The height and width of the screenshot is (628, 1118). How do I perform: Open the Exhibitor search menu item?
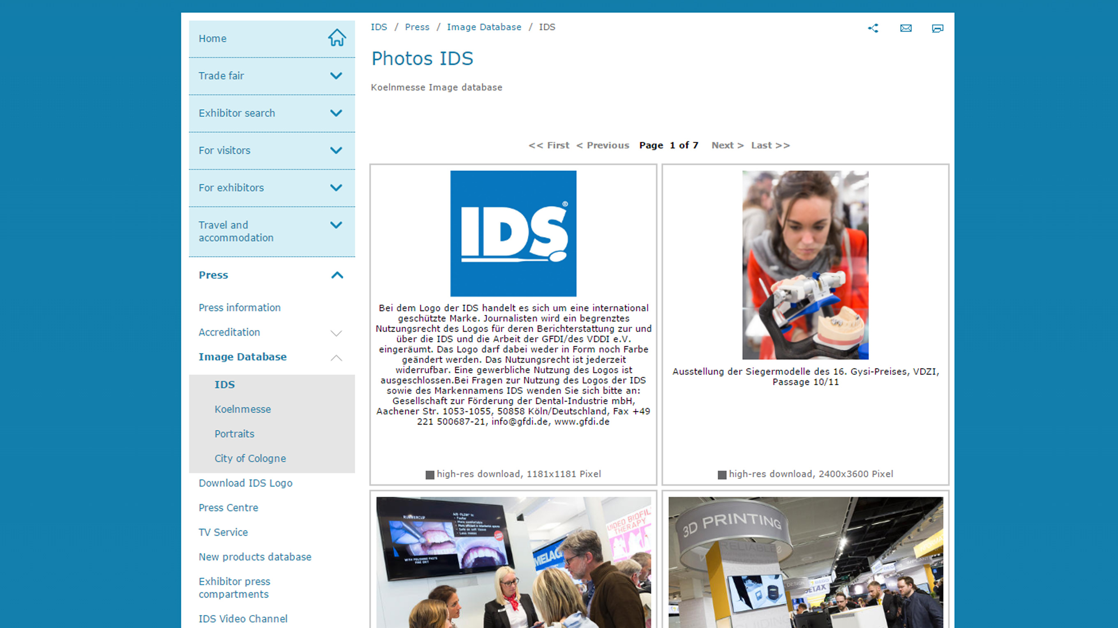(237, 113)
